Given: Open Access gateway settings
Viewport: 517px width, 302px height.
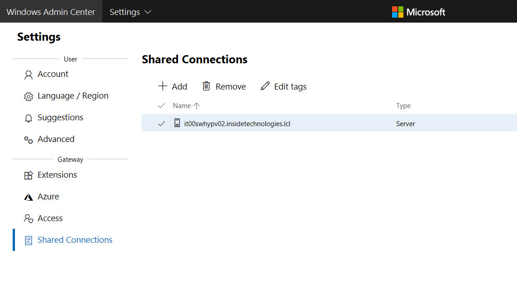Looking at the screenshot, I should 50,218.
